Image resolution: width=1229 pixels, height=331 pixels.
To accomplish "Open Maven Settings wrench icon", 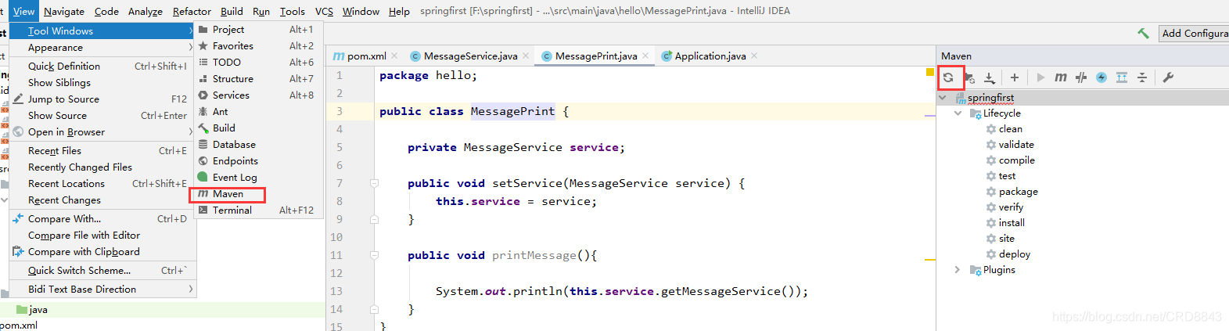I will point(1168,77).
